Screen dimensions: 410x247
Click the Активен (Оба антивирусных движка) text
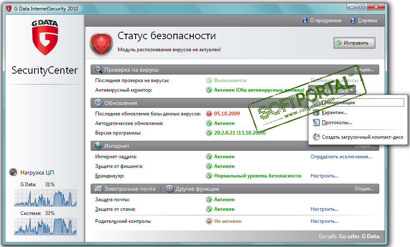coord(259,90)
